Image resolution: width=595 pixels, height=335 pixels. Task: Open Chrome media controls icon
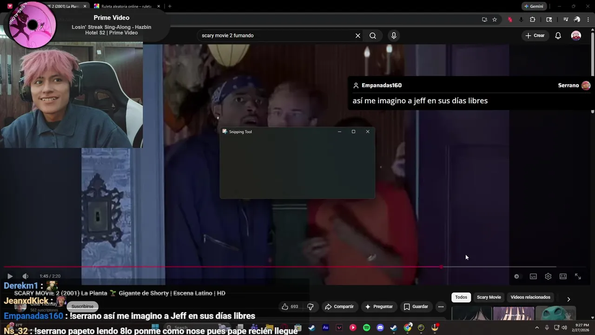[566, 20]
